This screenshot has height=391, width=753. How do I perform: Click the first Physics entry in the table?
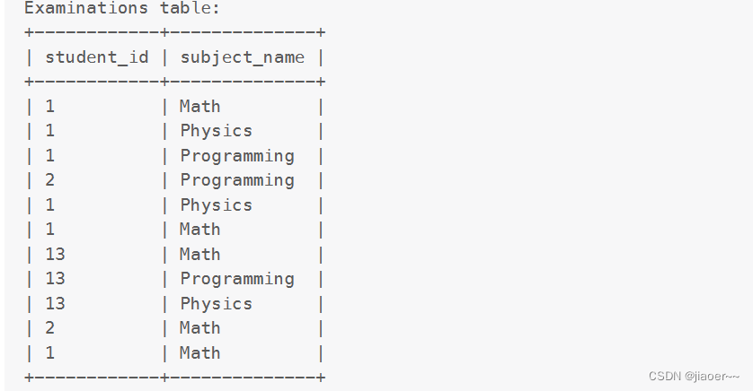tap(216, 131)
